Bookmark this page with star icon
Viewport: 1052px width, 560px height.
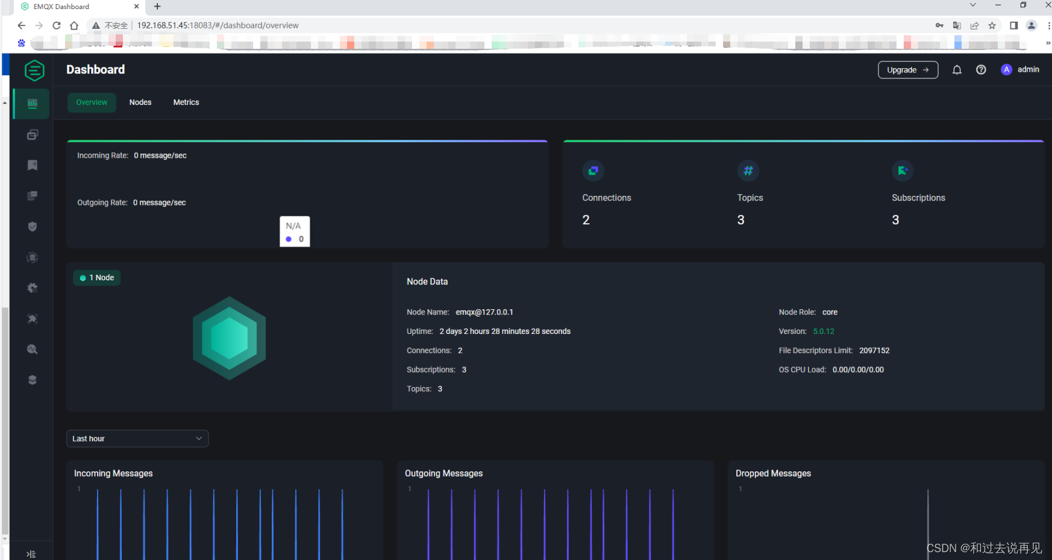[x=992, y=25]
